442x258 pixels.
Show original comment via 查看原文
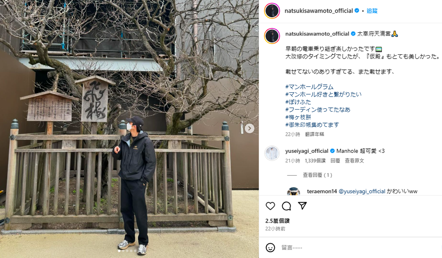[354, 160]
